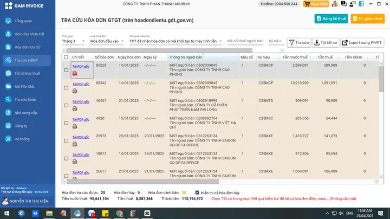Click the table's horizontal scrollbar at bottom
Viewport: 390px width, 219px height.
[x=143, y=182]
